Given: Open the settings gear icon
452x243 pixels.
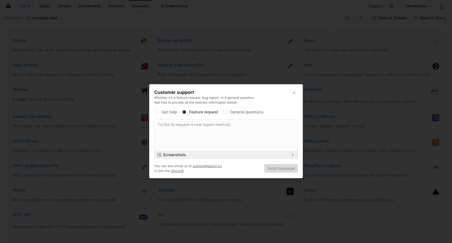Looking at the screenshot, I should [391, 6].
